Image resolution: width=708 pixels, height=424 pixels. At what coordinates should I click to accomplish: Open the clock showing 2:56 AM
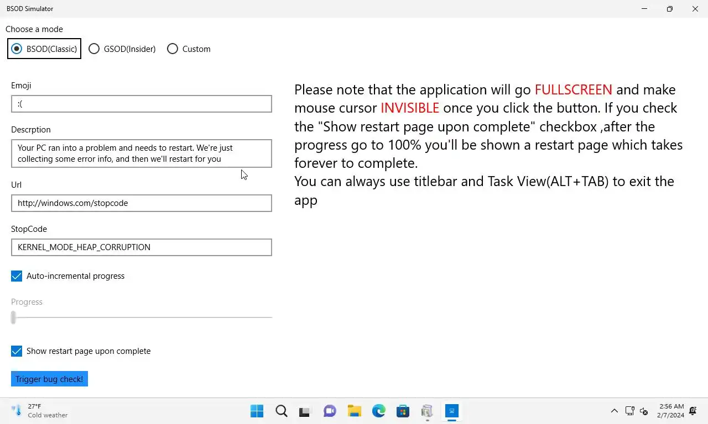click(x=671, y=411)
